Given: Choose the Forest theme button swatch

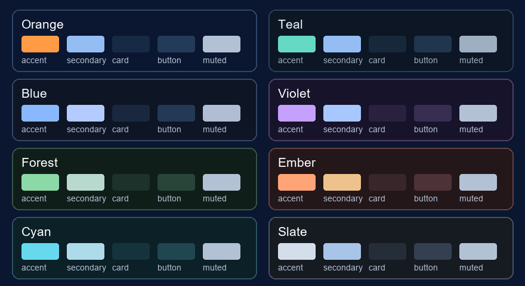Looking at the screenshot, I should (x=177, y=182).
